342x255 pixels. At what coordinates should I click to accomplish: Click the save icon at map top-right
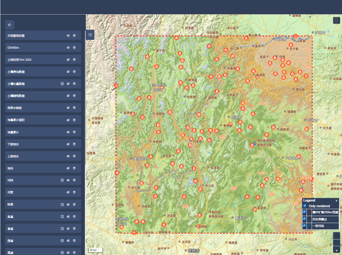(336, 20)
